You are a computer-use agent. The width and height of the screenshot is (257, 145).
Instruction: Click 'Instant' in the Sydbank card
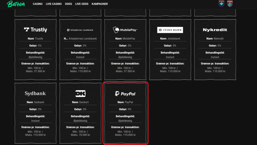coord(35,121)
